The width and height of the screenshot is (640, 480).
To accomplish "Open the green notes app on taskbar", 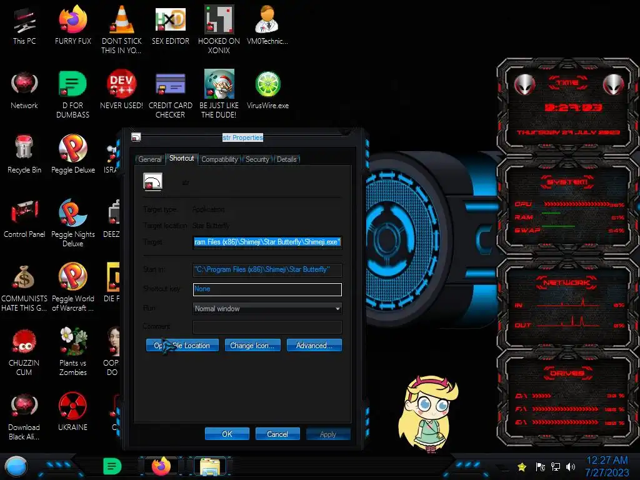I will coord(112,466).
